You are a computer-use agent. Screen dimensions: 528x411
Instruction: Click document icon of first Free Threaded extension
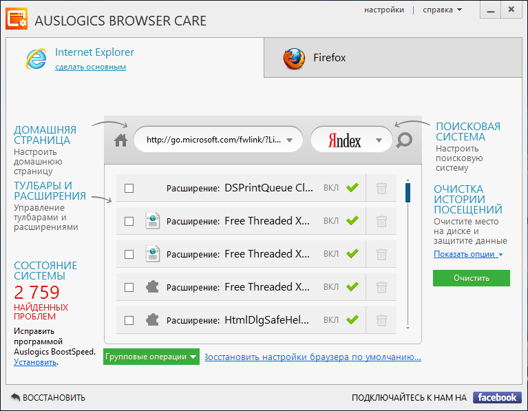pos(153,221)
